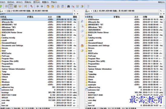Open left panel directory history arrow
Image resolution: width=166 pixels, height=109 pixels.
tap(78, 14)
